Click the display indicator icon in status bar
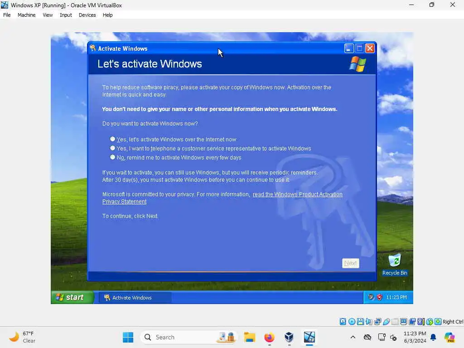Image resolution: width=464 pixels, height=348 pixels. click(x=403, y=322)
